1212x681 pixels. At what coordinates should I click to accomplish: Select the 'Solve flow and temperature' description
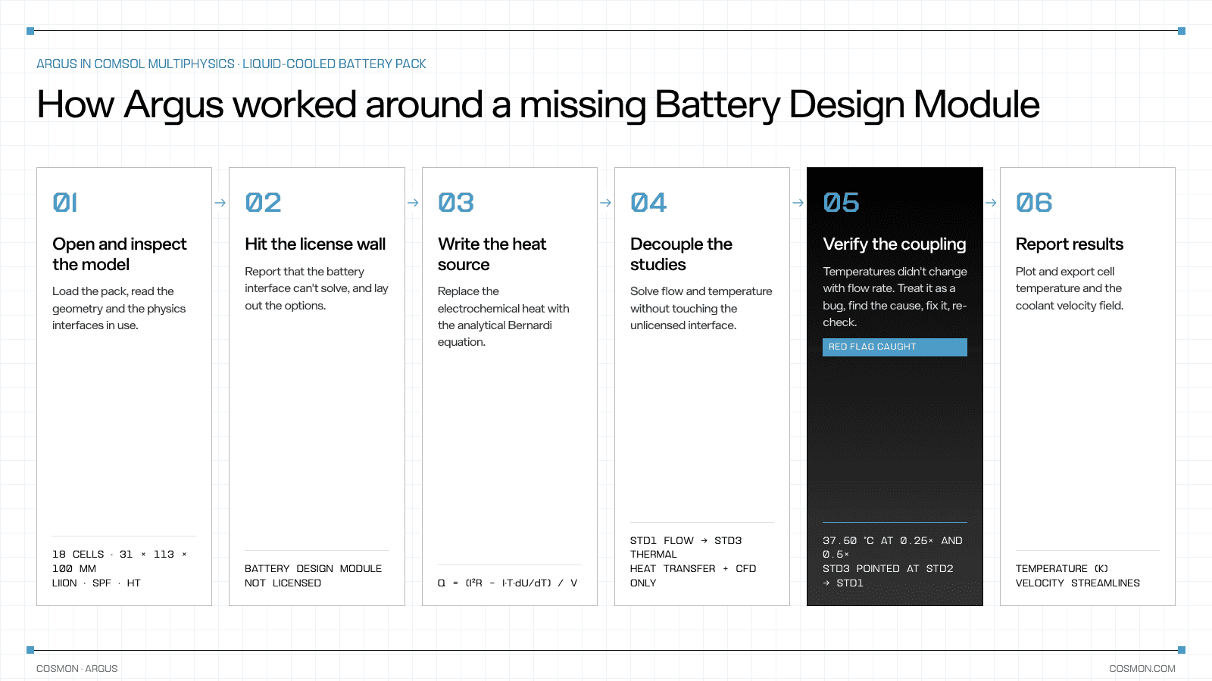pos(701,308)
